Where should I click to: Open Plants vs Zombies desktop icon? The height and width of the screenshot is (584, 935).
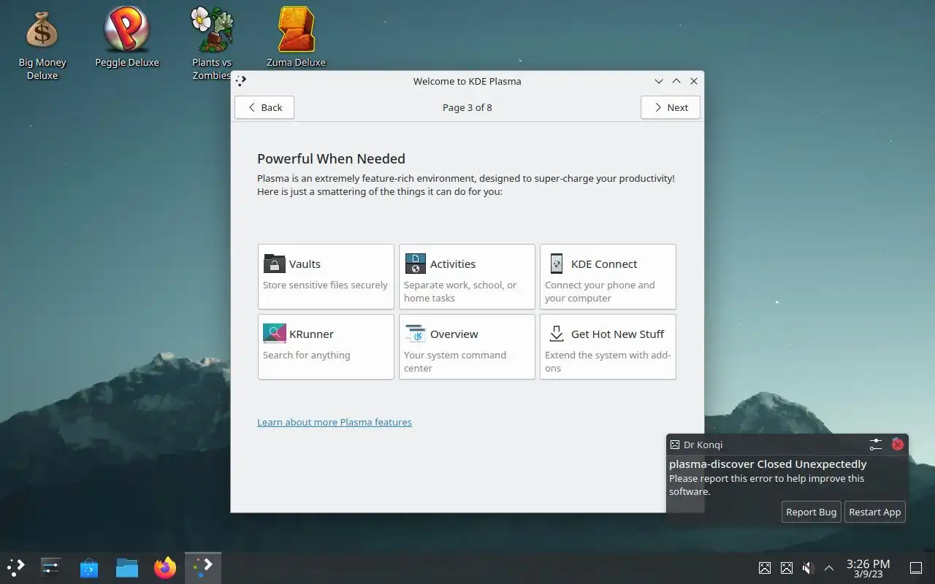(212, 44)
